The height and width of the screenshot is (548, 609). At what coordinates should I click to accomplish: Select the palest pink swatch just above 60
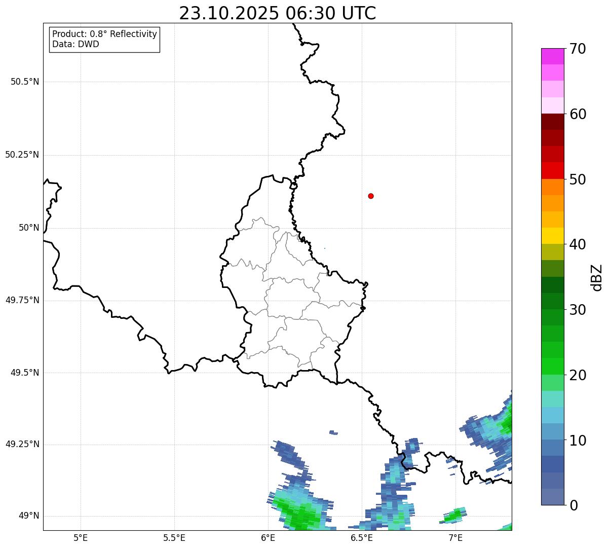(552, 105)
